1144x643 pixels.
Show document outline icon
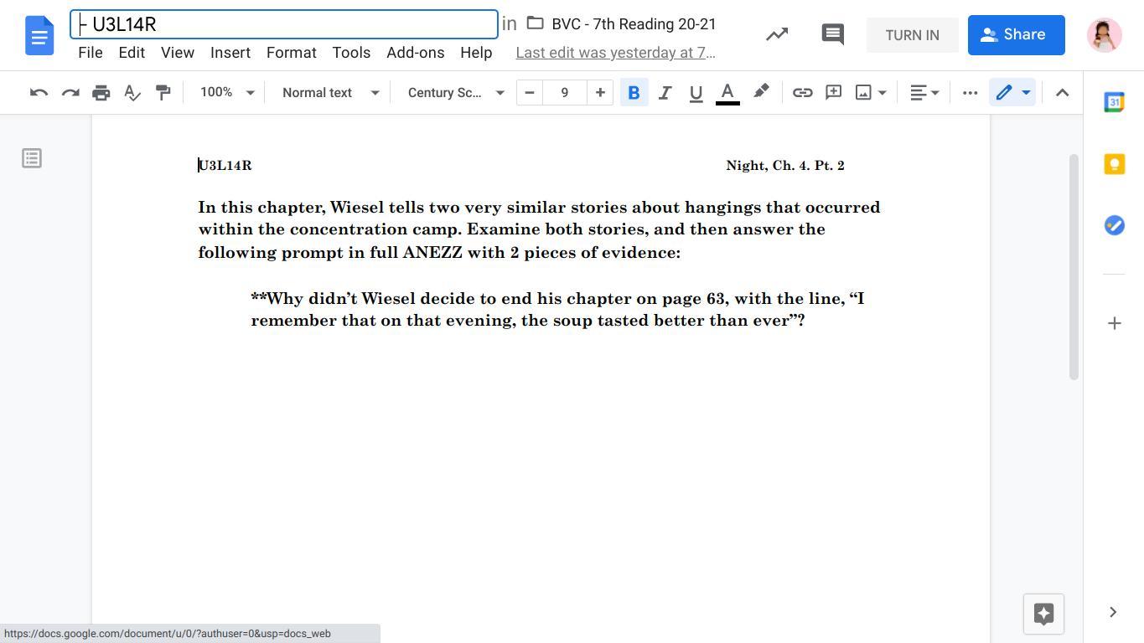[32, 158]
